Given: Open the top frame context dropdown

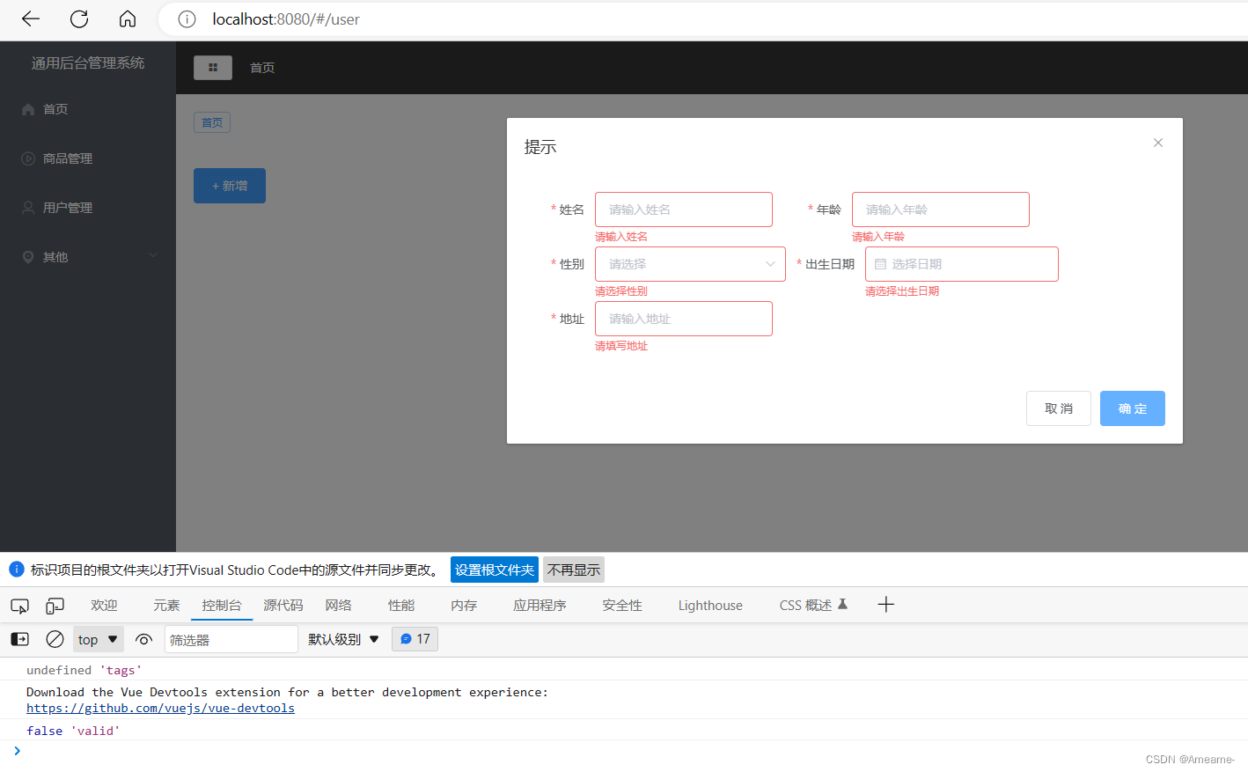Looking at the screenshot, I should click(98, 639).
